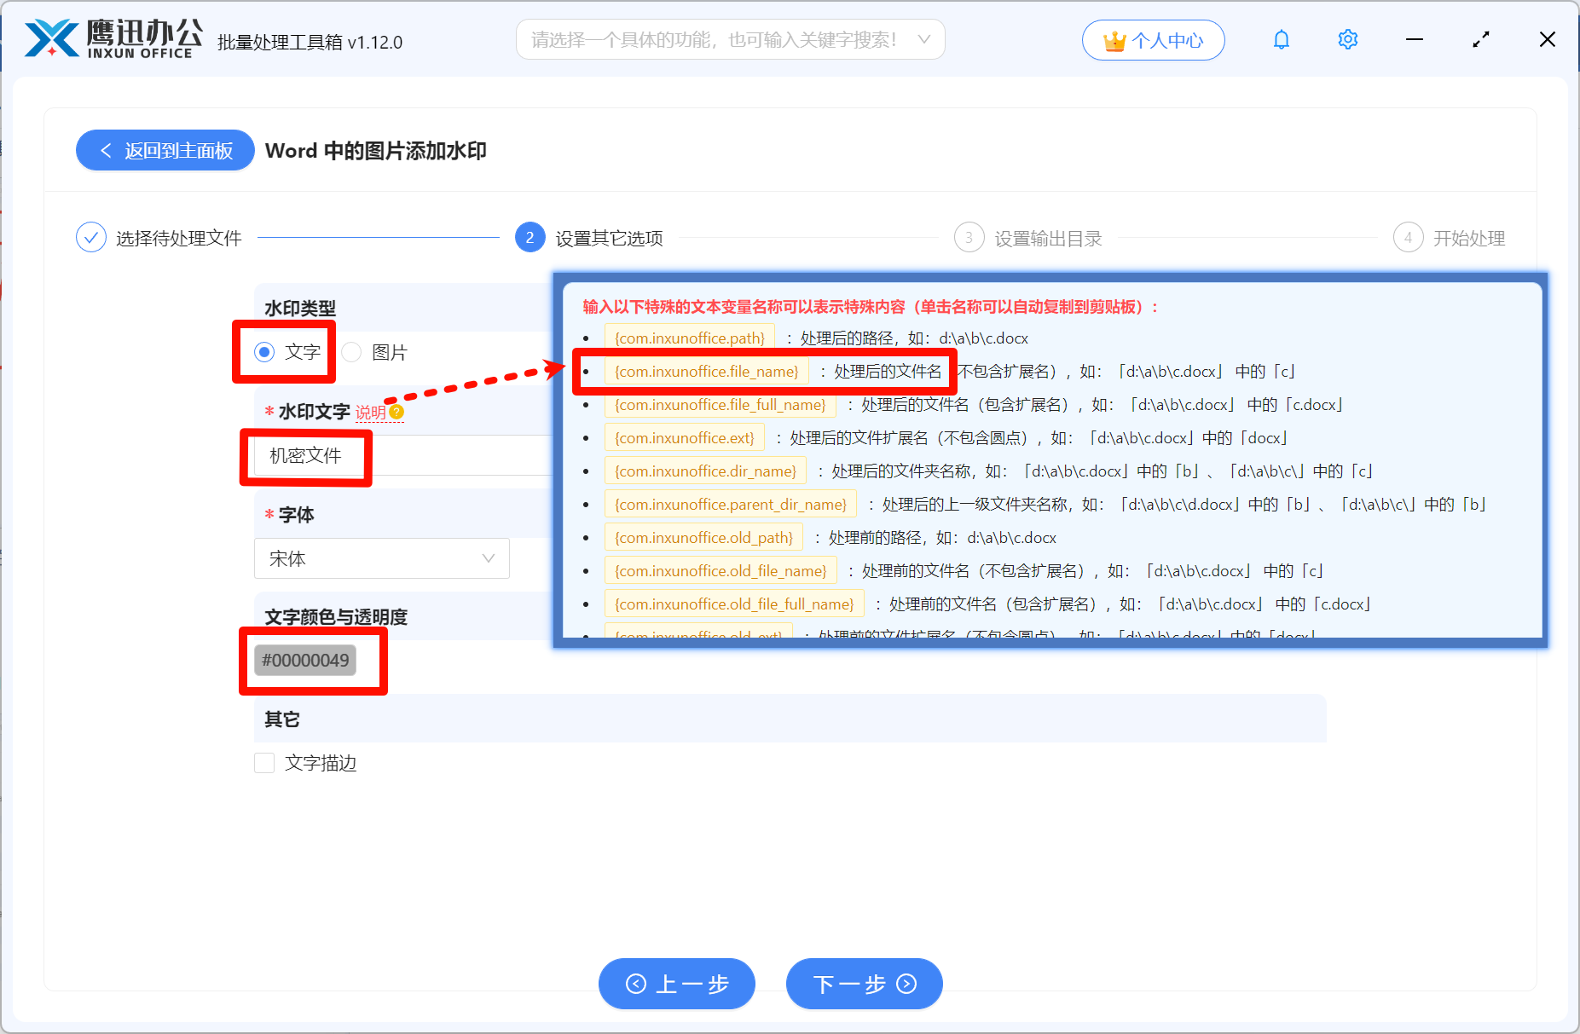Click the 鹰迅办公 logo icon
Image resolution: width=1580 pixels, height=1034 pixels.
tap(51, 38)
